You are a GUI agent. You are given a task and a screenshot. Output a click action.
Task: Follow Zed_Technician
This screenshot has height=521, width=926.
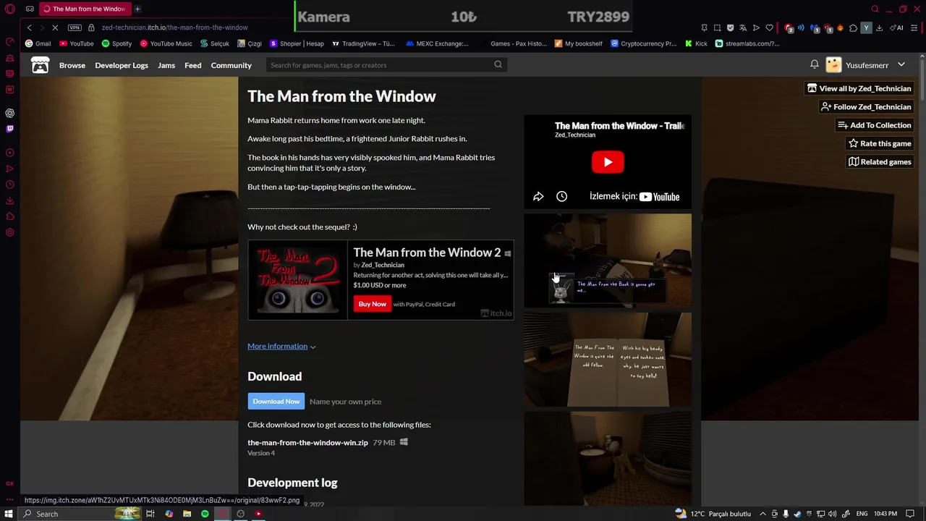pos(866,106)
